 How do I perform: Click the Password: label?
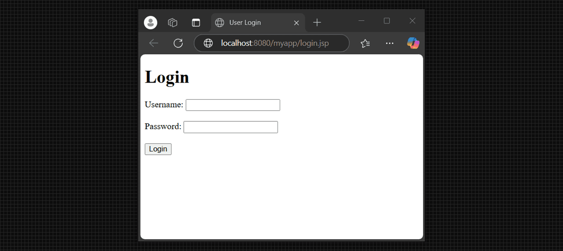[163, 127]
